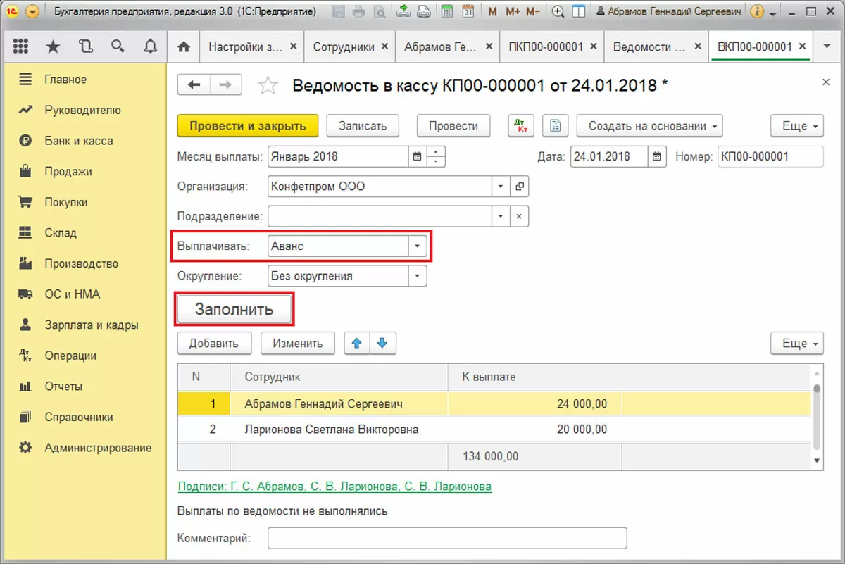Click the Комментарий input field
This screenshot has width=845, height=564.
pos(447,538)
